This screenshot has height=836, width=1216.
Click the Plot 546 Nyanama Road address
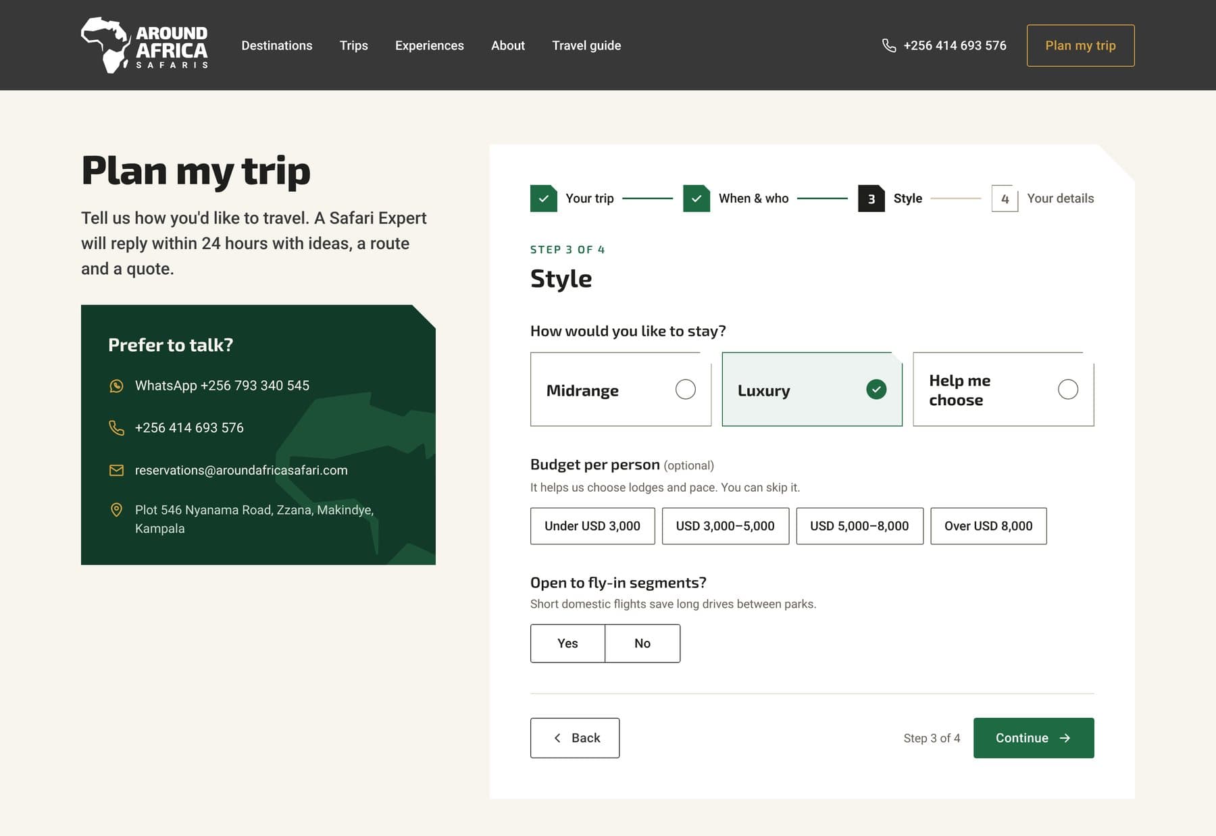(254, 519)
